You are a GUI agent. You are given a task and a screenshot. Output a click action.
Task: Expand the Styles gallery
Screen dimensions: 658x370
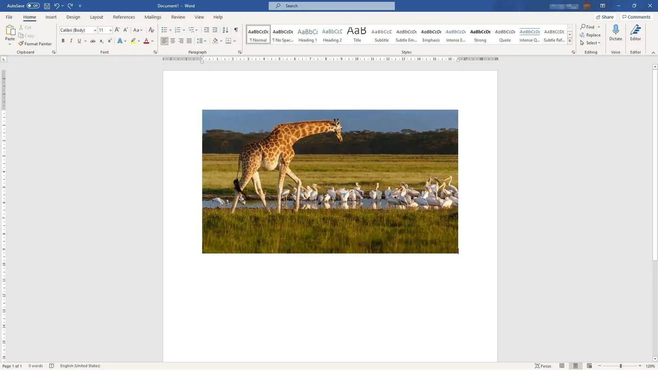pyautogui.click(x=570, y=41)
